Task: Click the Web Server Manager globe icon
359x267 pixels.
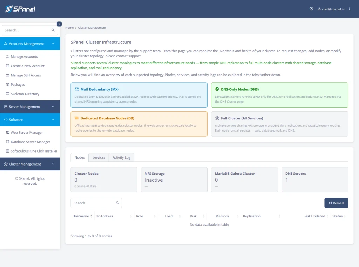Action: click(x=8, y=133)
